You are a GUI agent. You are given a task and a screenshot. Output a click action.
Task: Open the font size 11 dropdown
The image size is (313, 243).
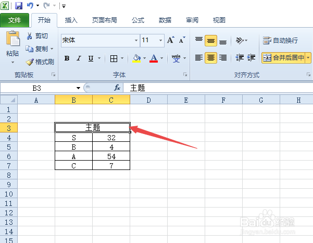click(160, 40)
